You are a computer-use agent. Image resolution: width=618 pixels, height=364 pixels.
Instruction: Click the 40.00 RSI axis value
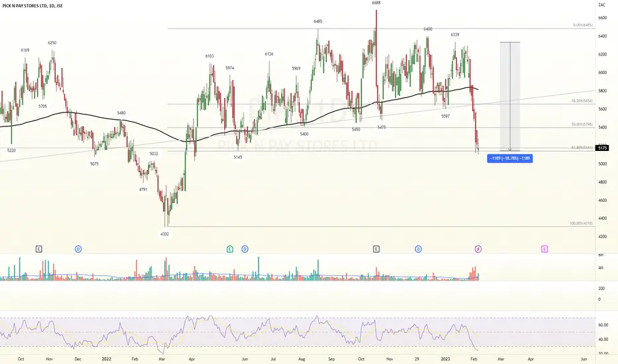pyautogui.click(x=603, y=340)
